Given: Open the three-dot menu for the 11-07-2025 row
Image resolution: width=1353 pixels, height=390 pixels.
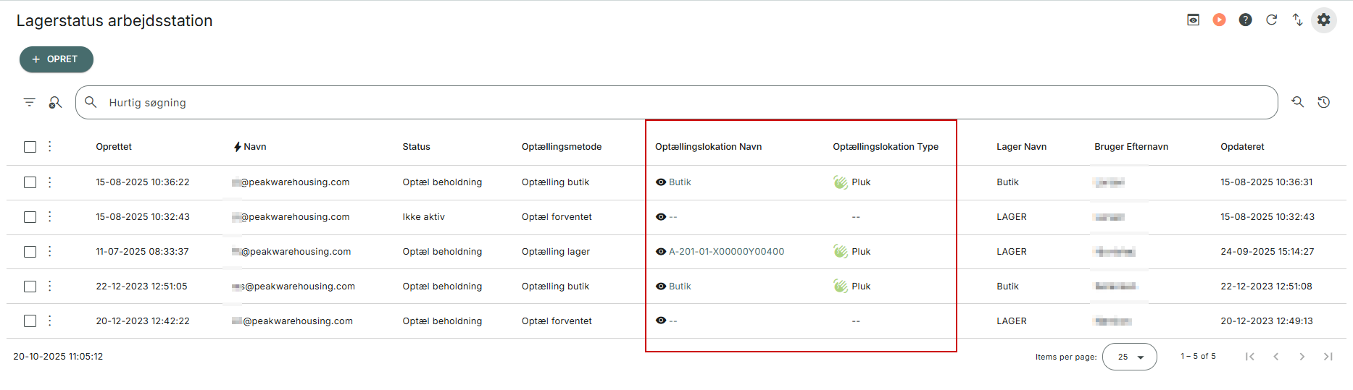Looking at the screenshot, I should coord(49,252).
